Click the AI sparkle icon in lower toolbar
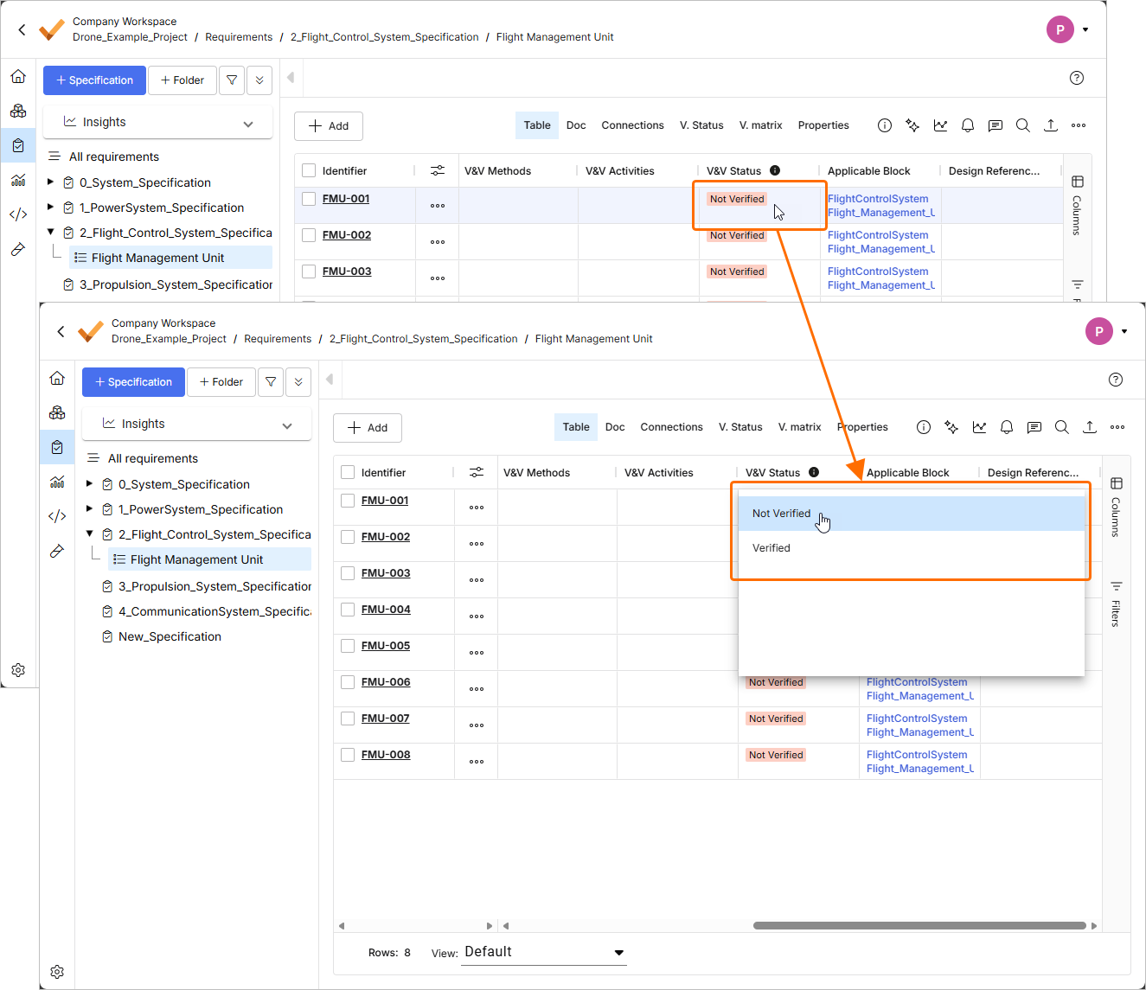1146x990 pixels. (x=951, y=427)
